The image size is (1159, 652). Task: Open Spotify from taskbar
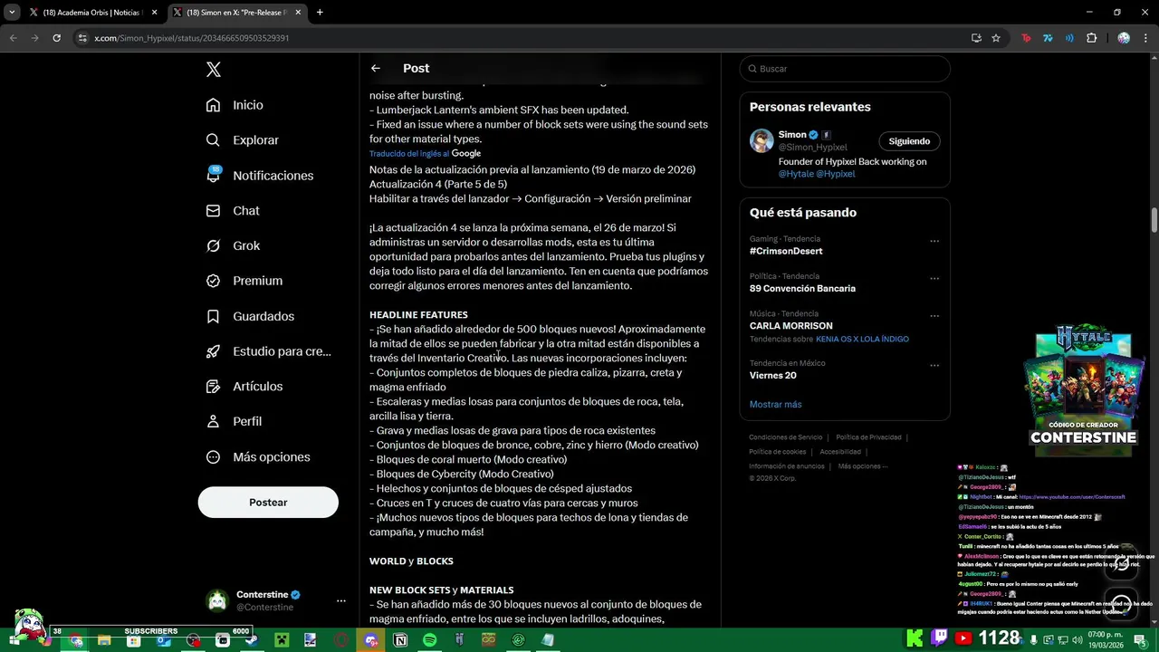click(429, 640)
